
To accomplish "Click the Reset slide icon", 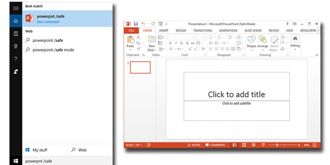I will 160,43.
